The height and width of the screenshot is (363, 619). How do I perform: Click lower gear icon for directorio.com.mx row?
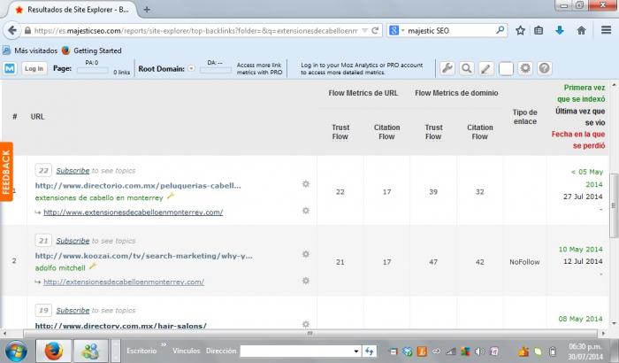[306, 211]
